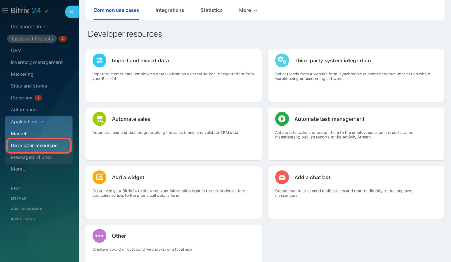The image size is (451, 262).
Task: Collapse the Applications menu section
Action: tap(27, 122)
